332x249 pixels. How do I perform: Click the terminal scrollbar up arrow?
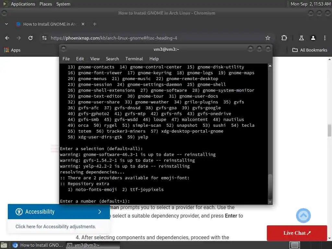pyautogui.click(x=270, y=66)
